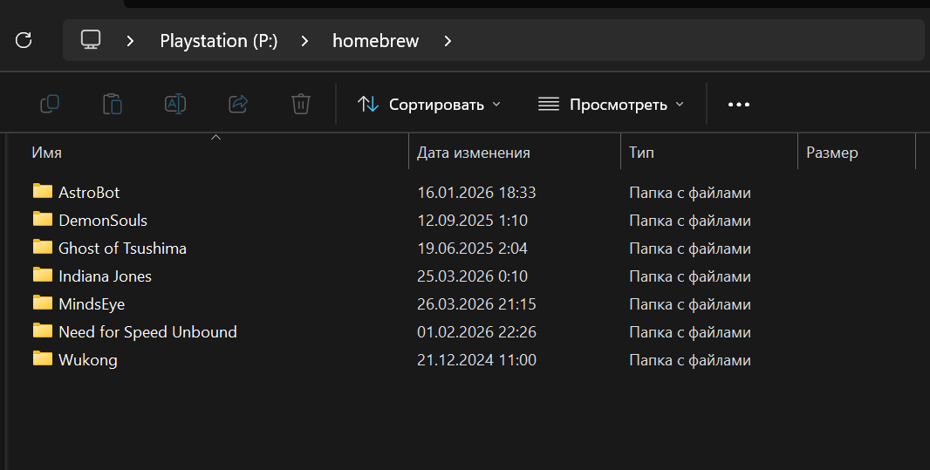Click the Paste toolbar icon
This screenshot has width=930, height=470.
pos(112,105)
